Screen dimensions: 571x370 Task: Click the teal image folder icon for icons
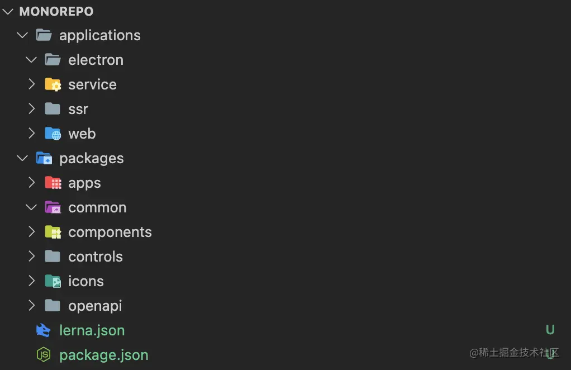coord(53,281)
